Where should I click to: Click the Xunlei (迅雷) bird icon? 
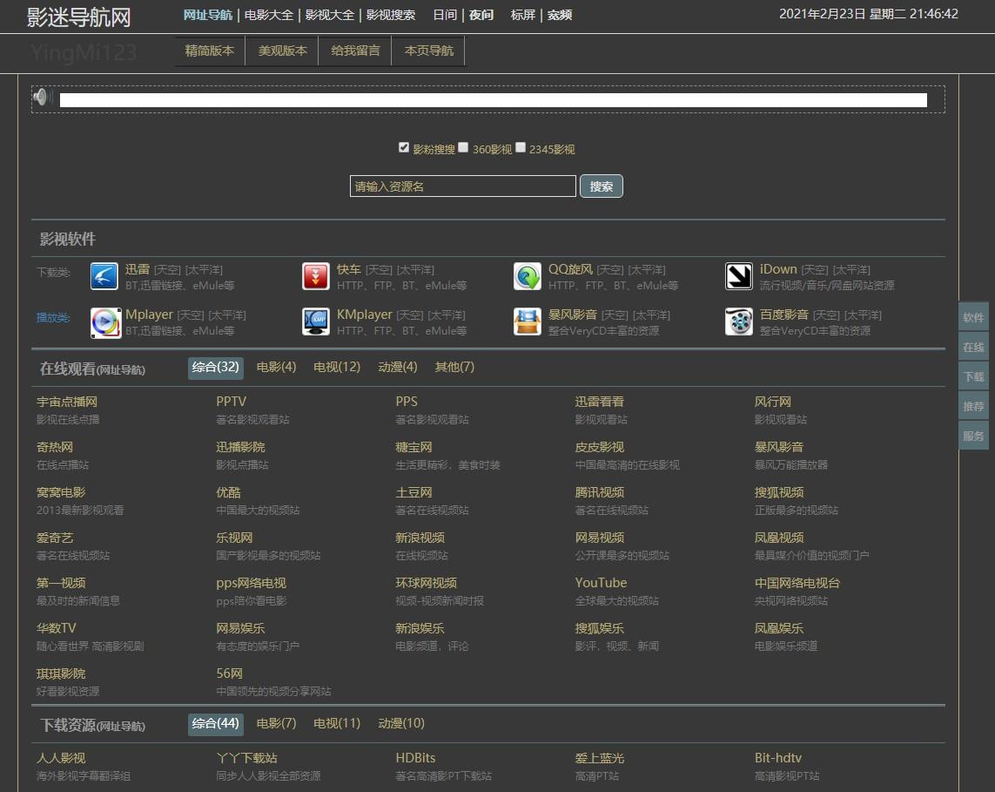coord(104,276)
